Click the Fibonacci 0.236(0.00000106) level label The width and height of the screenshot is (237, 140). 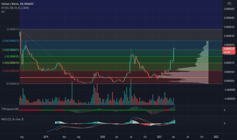click(x=11, y=71)
